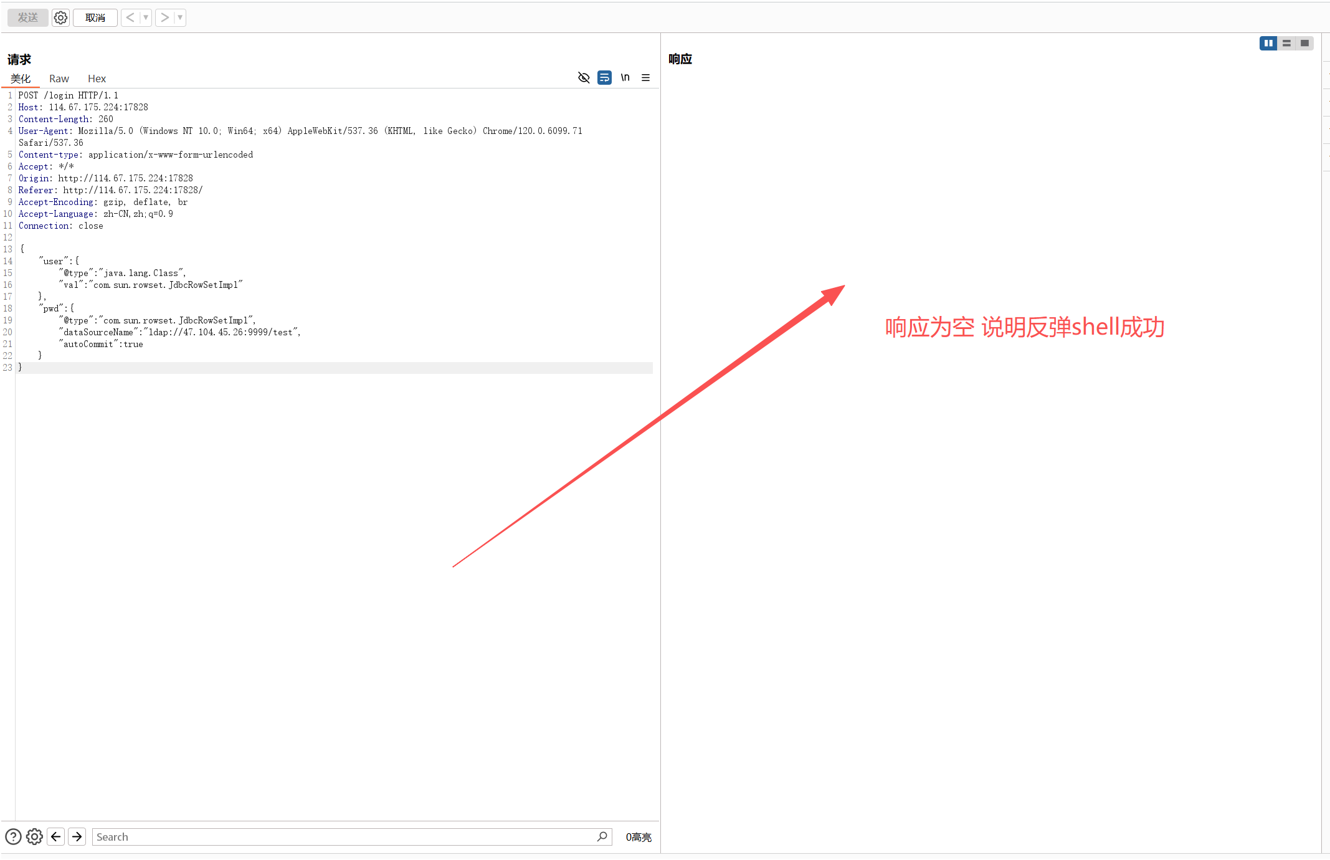Expand the back history dropdown arrow
1330x860 pixels.
pos(146,17)
